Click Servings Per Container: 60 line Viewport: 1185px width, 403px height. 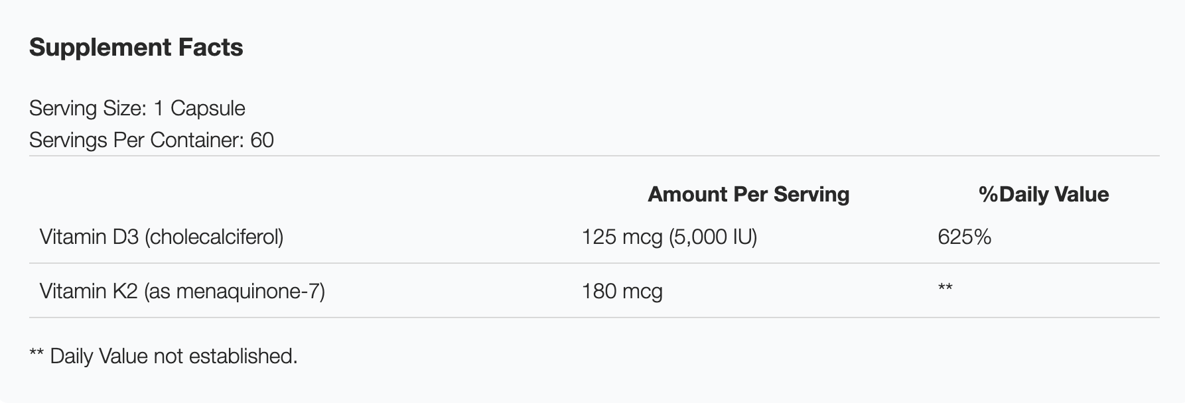pos(151,140)
